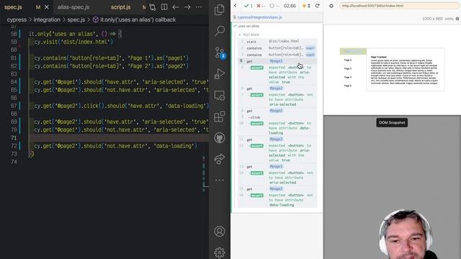Select the spec.js breadcrumb segment
The width and height of the screenshot is (461, 259).
[x=76, y=19]
